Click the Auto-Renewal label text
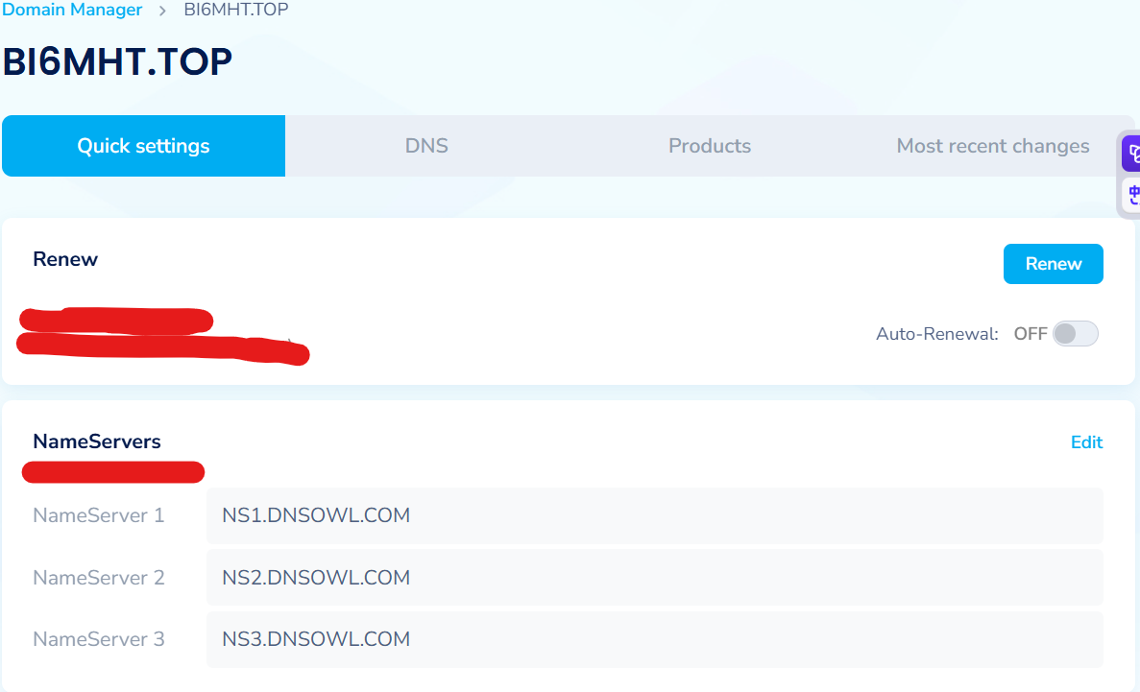 click(937, 334)
